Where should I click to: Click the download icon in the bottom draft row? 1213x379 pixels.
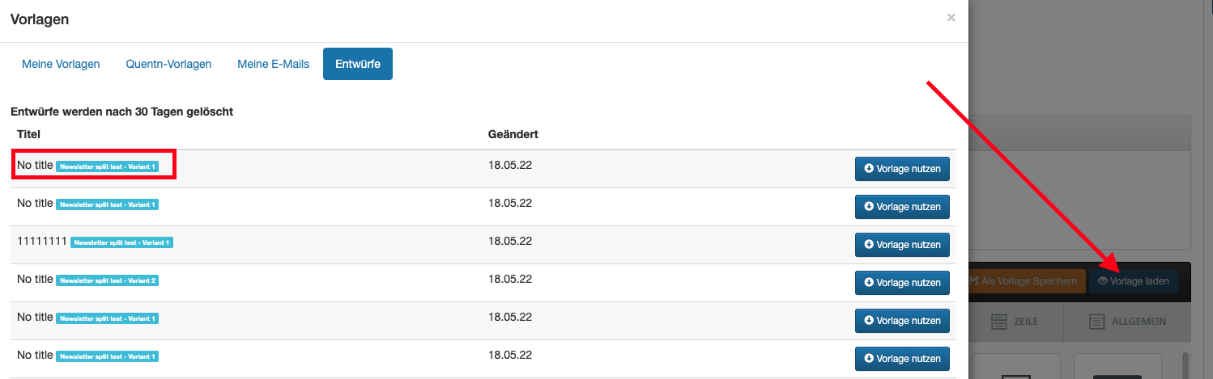(x=869, y=358)
